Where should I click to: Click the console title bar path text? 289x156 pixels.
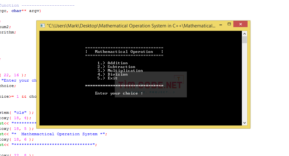point(131,26)
